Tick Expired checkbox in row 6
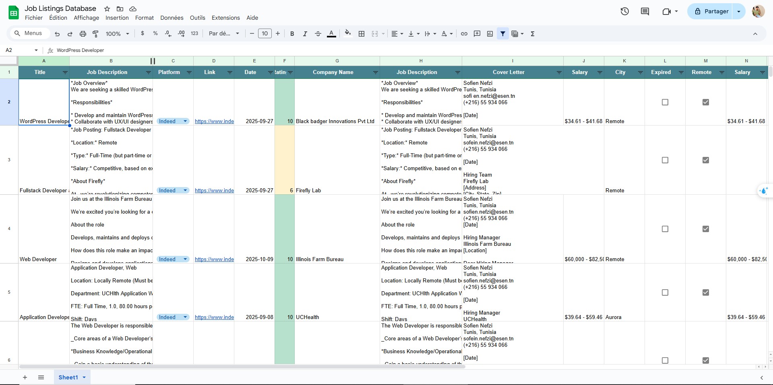 coord(665,360)
